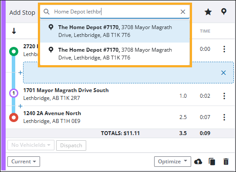Insert stop using plus above 1240 2A Avenue
Viewport: 236px width, 172px height.
(x=20, y=106)
